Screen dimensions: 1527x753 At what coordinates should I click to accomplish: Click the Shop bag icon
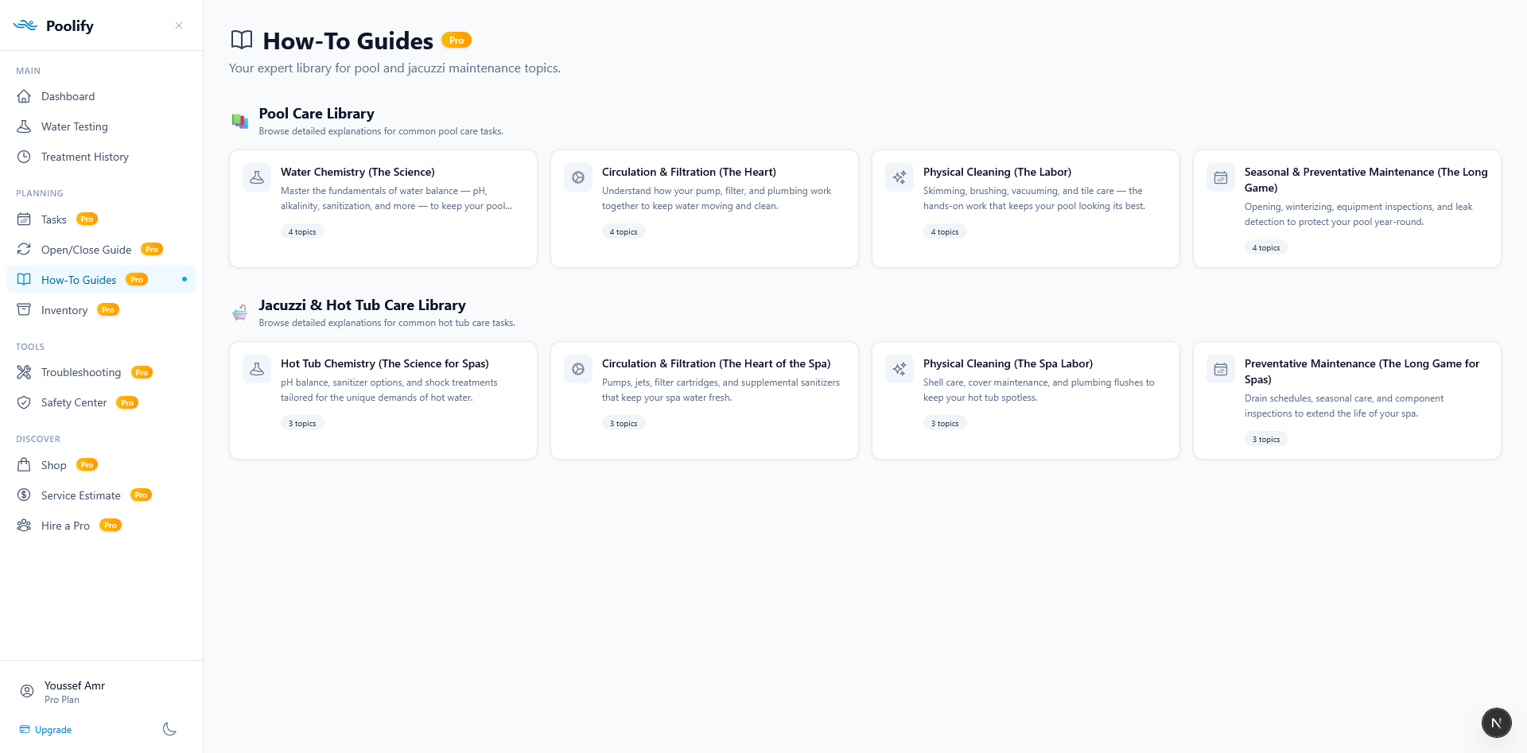[24, 465]
